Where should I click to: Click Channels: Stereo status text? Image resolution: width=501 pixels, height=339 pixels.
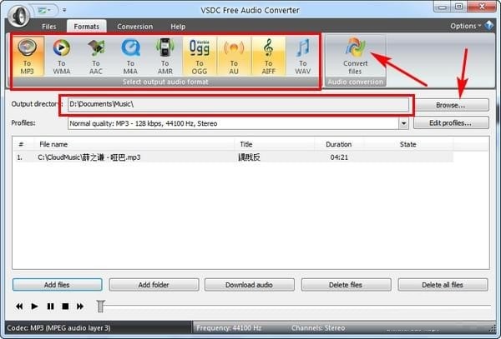[x=318, y=328]
